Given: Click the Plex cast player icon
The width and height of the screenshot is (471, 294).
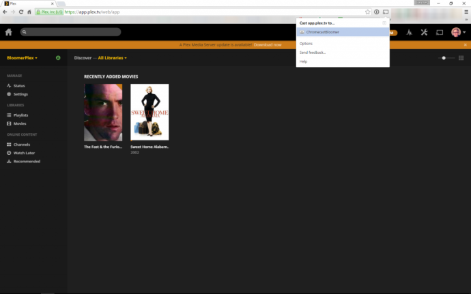Looking at the screenshot, I should pyautogui.click(x=439, y=32).
